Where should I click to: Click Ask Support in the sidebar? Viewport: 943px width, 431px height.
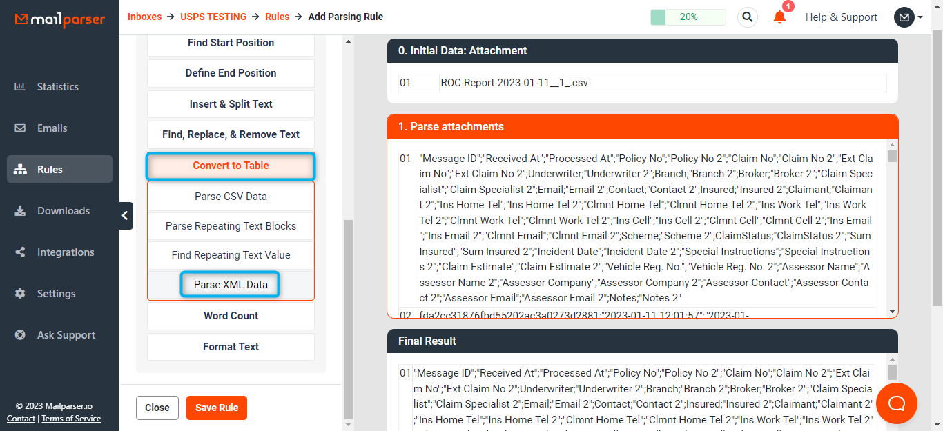66,335
